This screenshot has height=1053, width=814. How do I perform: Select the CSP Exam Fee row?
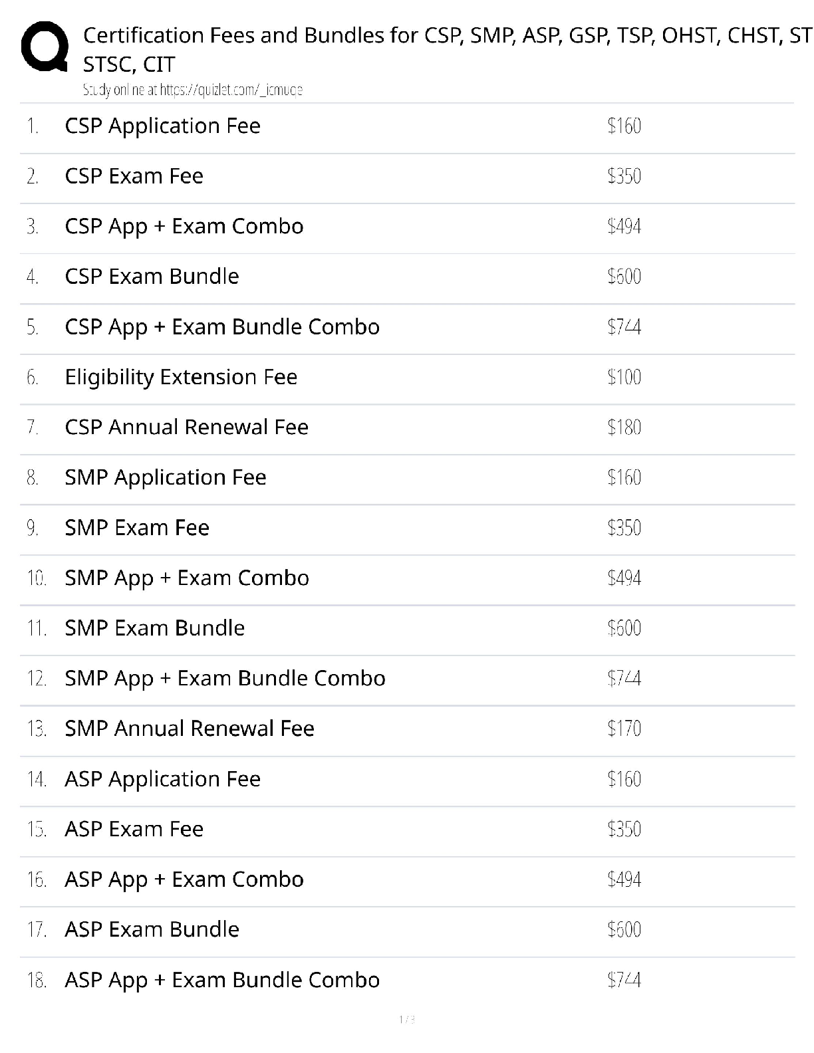pos(407,176)
